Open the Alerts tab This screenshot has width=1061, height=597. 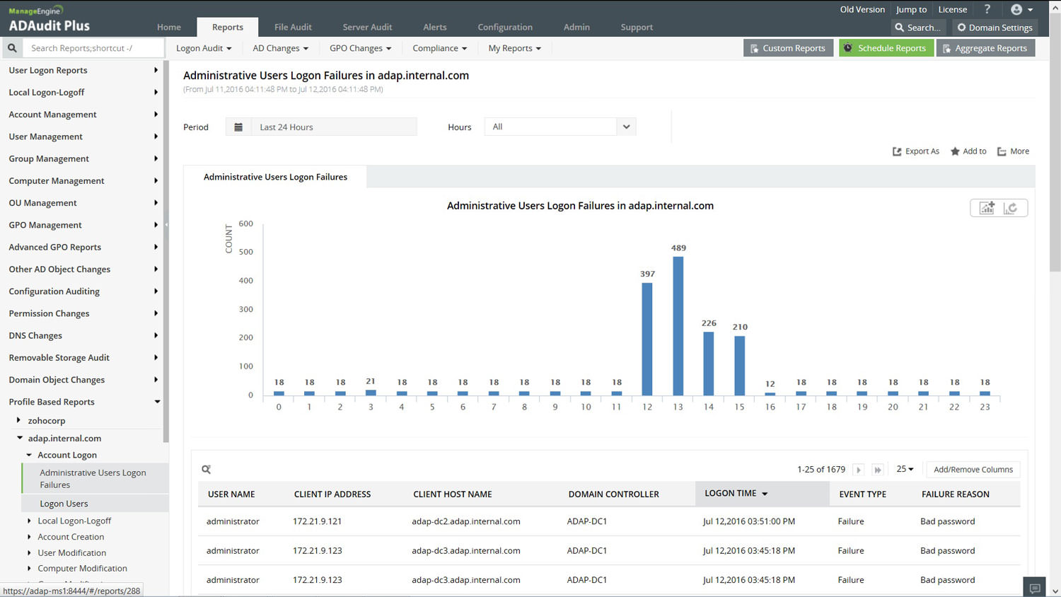(x=434, y=27)
